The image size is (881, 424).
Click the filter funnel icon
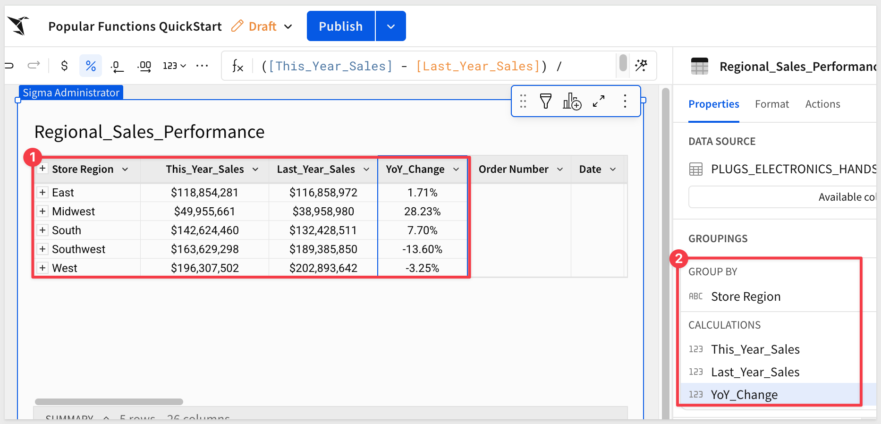point(546,101)
